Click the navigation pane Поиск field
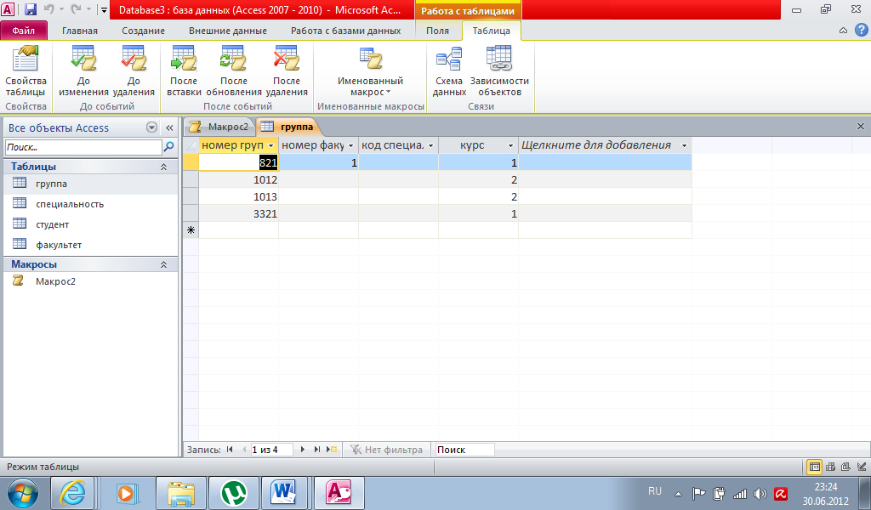The height and width of the screenshot is (510, 871). [83, 147]
